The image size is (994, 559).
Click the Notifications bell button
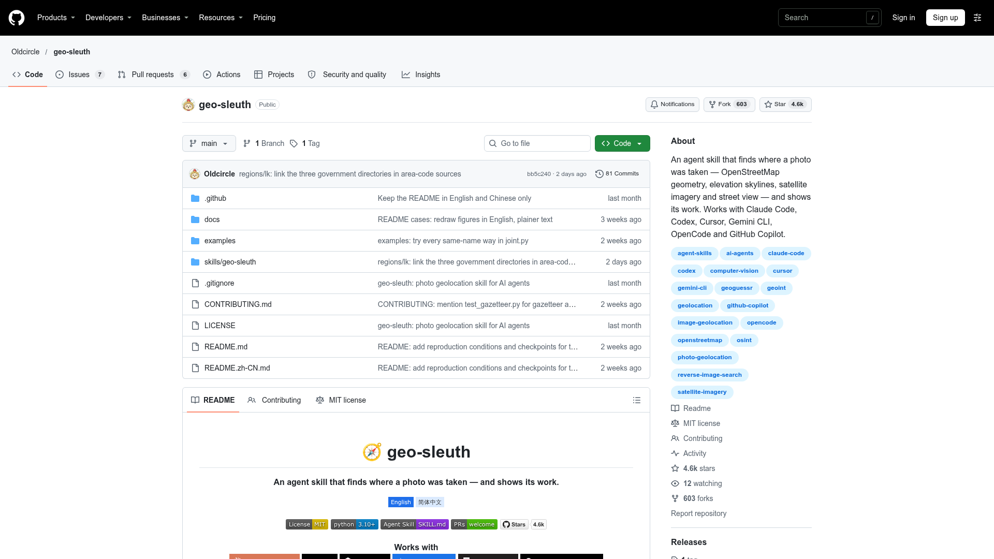(x=673, y=105)
